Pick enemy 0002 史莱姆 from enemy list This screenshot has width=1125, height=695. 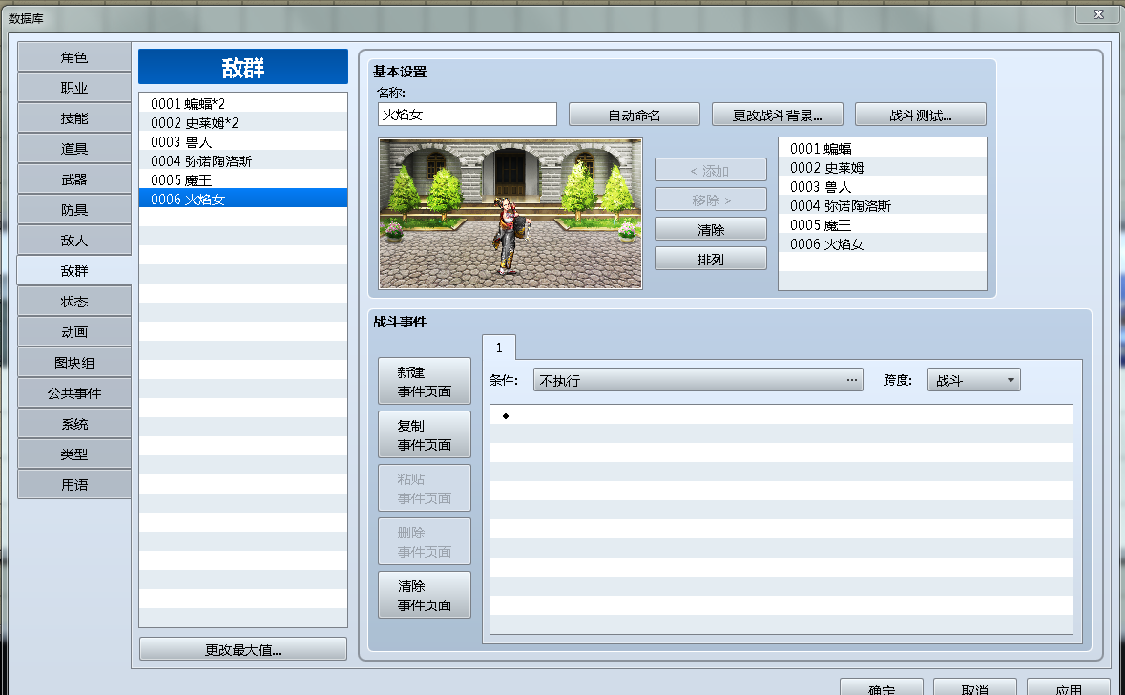coord(883,167)
